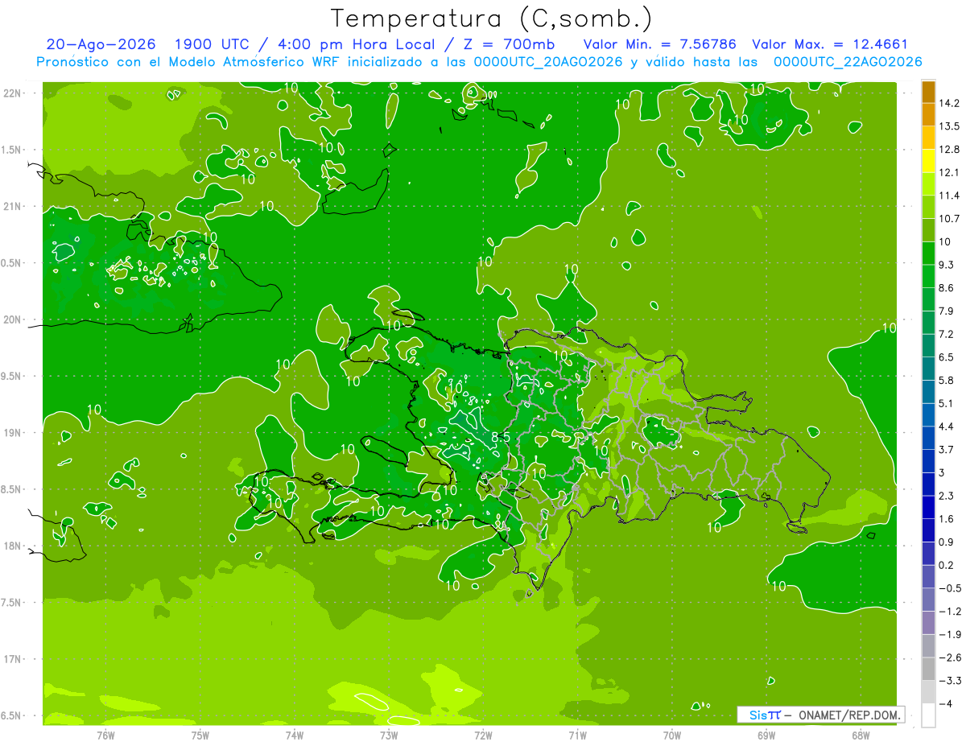966x746 pixels.
Task: Pick the yellow colorbar segment between 12.1 and 12.8
Action: (928, 160)
